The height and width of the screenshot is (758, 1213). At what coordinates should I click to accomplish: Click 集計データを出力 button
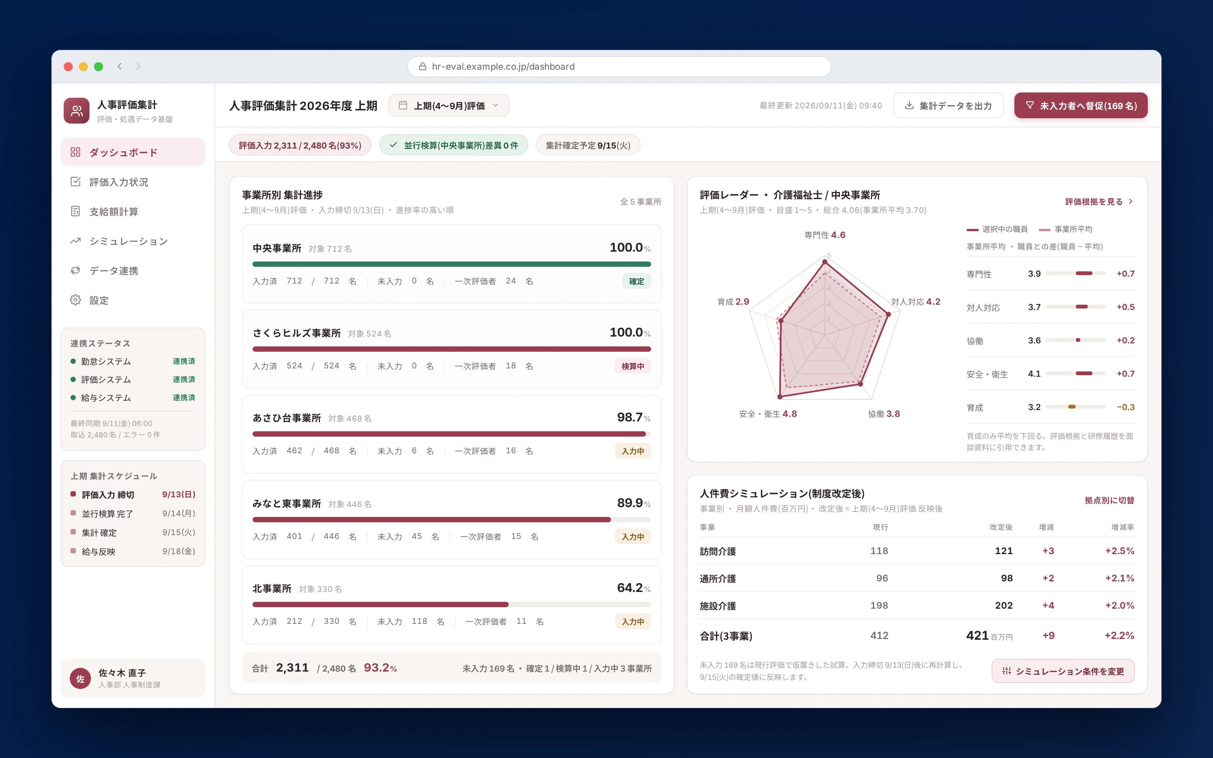point(948,105)
